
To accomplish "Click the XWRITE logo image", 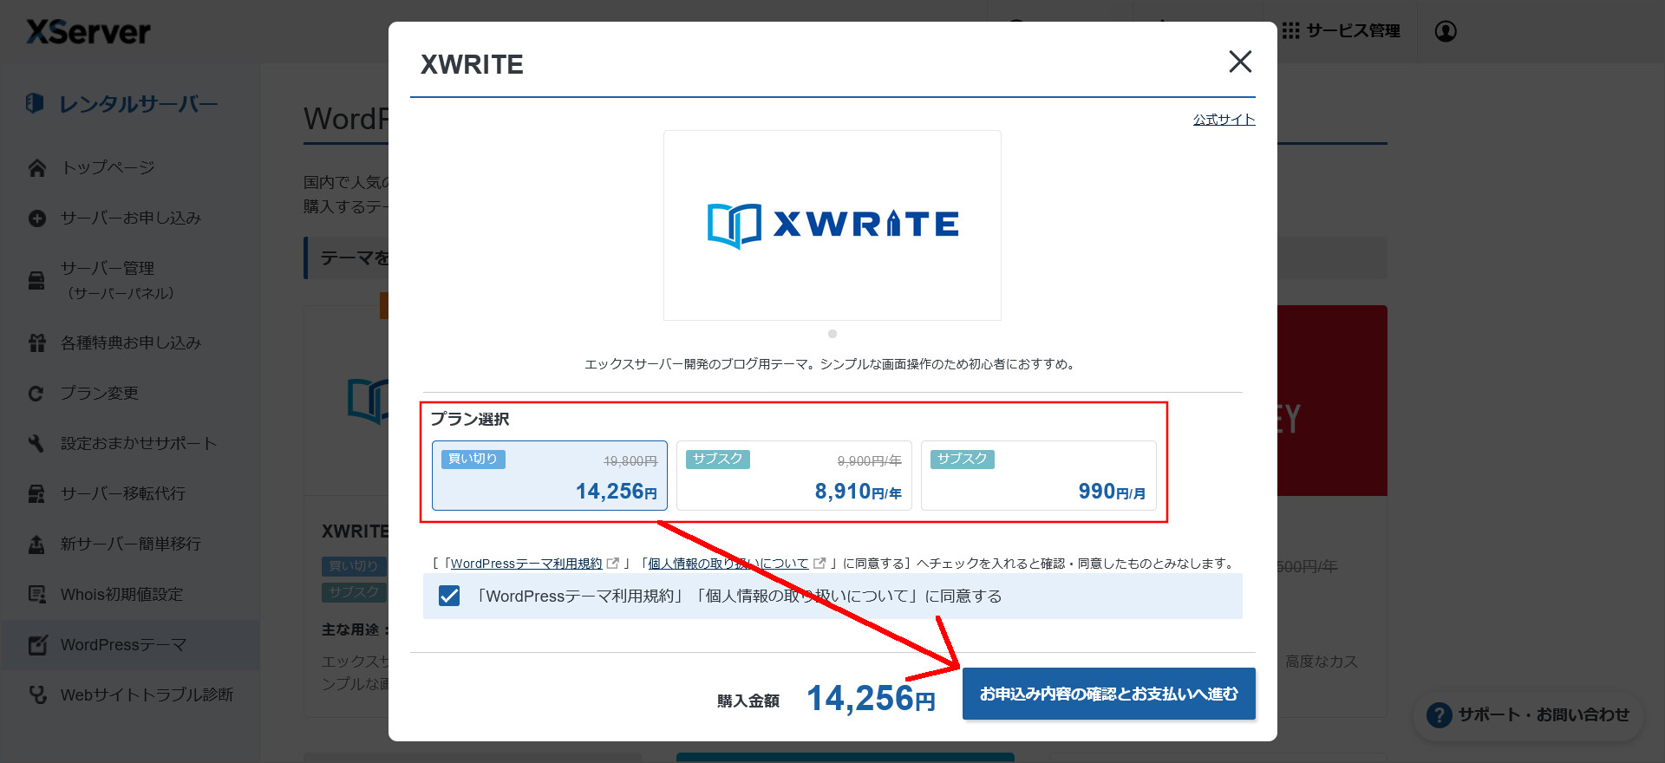I will click(x=832, y=225).
